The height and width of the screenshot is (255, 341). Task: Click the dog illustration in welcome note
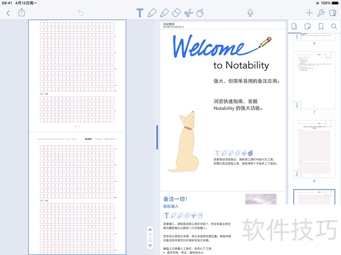pyautogui.click(x=185, y=142)
